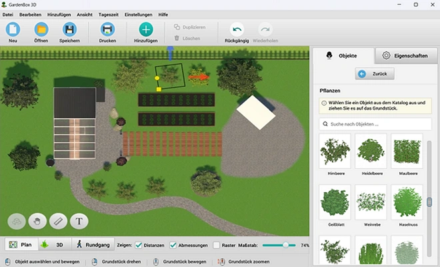Enable the Raster grid checkbox

[216, 245]
